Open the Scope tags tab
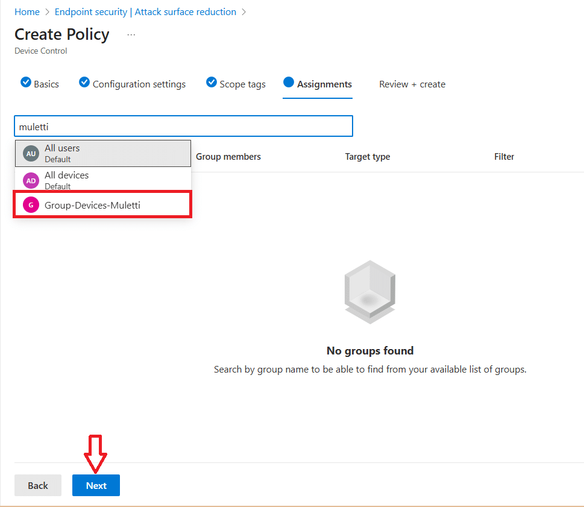 click(242, 84)
